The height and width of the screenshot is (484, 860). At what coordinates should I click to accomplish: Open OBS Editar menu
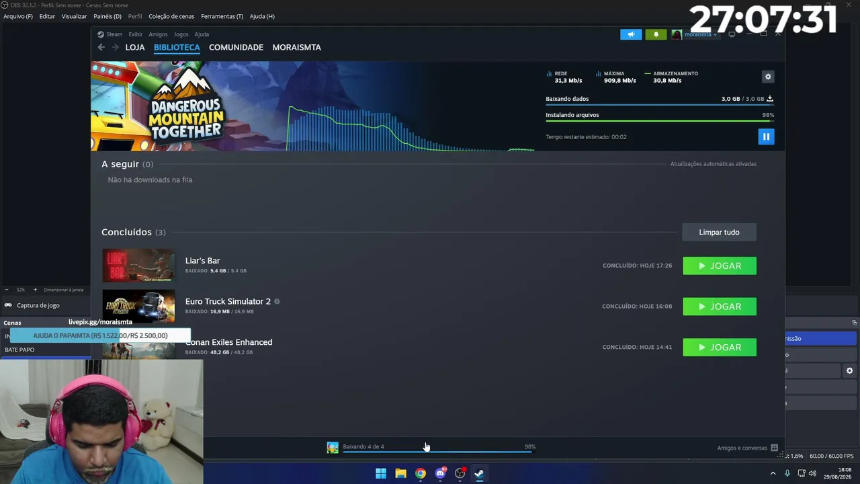(x=47, y=16)
